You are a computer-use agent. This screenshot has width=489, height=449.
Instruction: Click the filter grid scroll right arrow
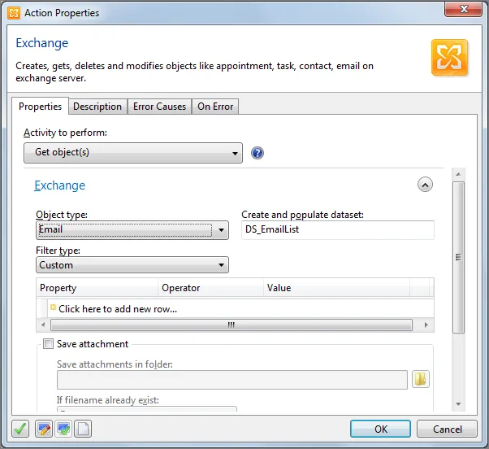426,325
